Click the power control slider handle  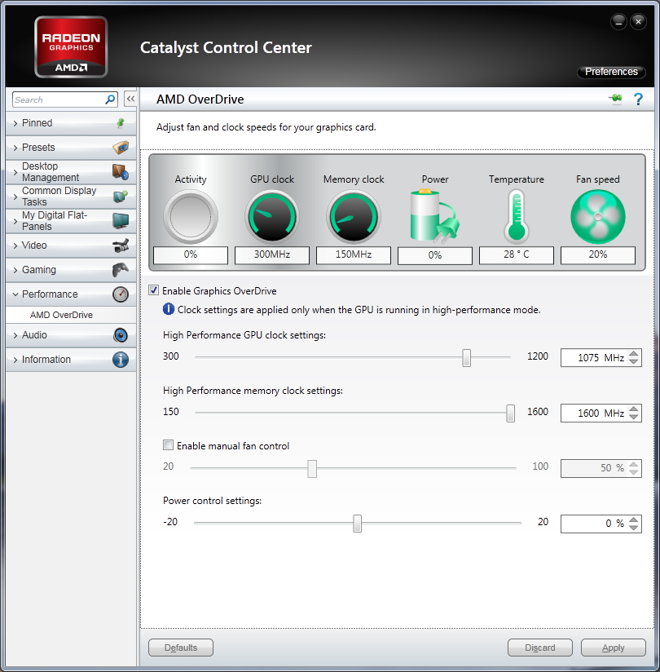click(357, 524)
